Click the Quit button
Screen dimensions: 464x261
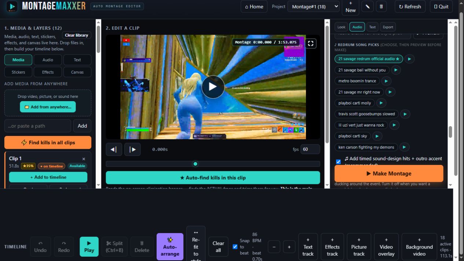[441, 7]
